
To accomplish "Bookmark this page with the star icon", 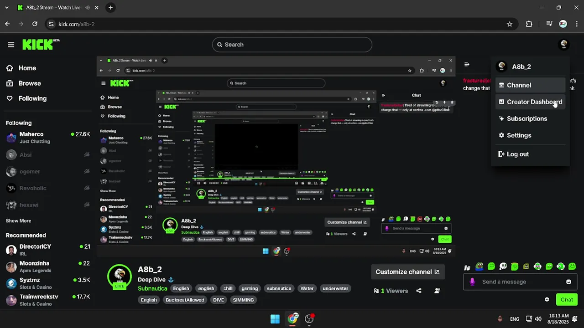I will pos(510,24).
